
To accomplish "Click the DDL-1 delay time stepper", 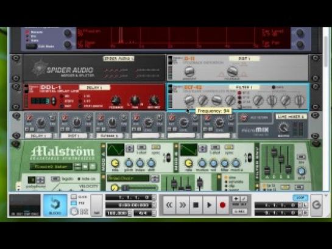I will [54, 100].
